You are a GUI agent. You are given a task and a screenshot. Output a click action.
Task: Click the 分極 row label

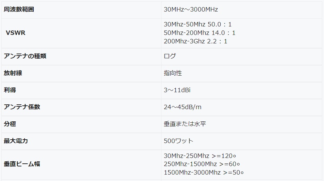(x=10, y=124)
